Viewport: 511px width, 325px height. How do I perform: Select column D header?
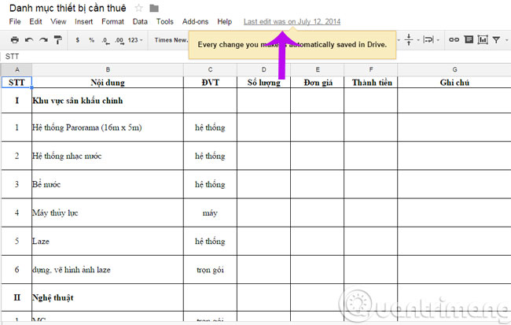263,69
